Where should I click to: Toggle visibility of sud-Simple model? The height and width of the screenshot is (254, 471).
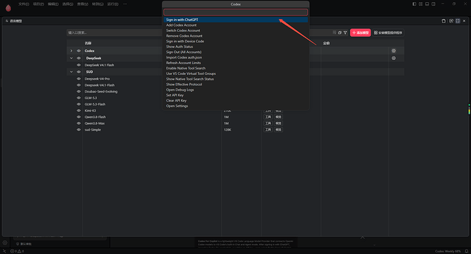[78, 129]
